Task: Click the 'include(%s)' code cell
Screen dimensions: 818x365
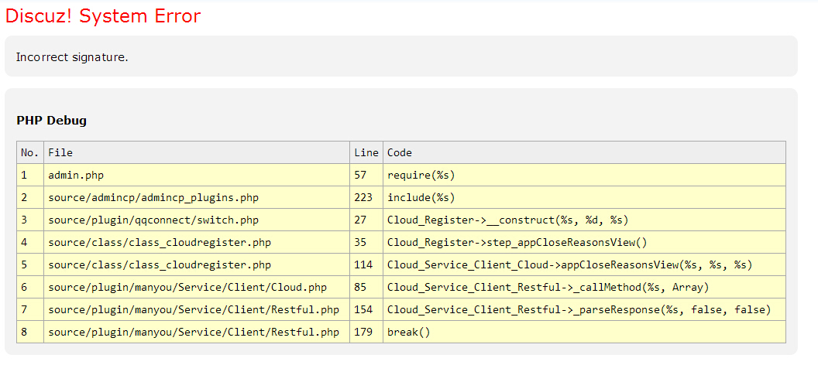Action: (x=421, y=197)
